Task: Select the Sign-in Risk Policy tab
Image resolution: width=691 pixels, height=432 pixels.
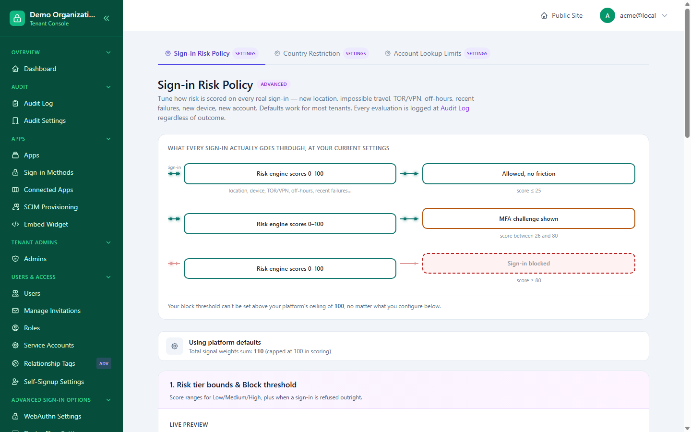Action: (211, 53)
